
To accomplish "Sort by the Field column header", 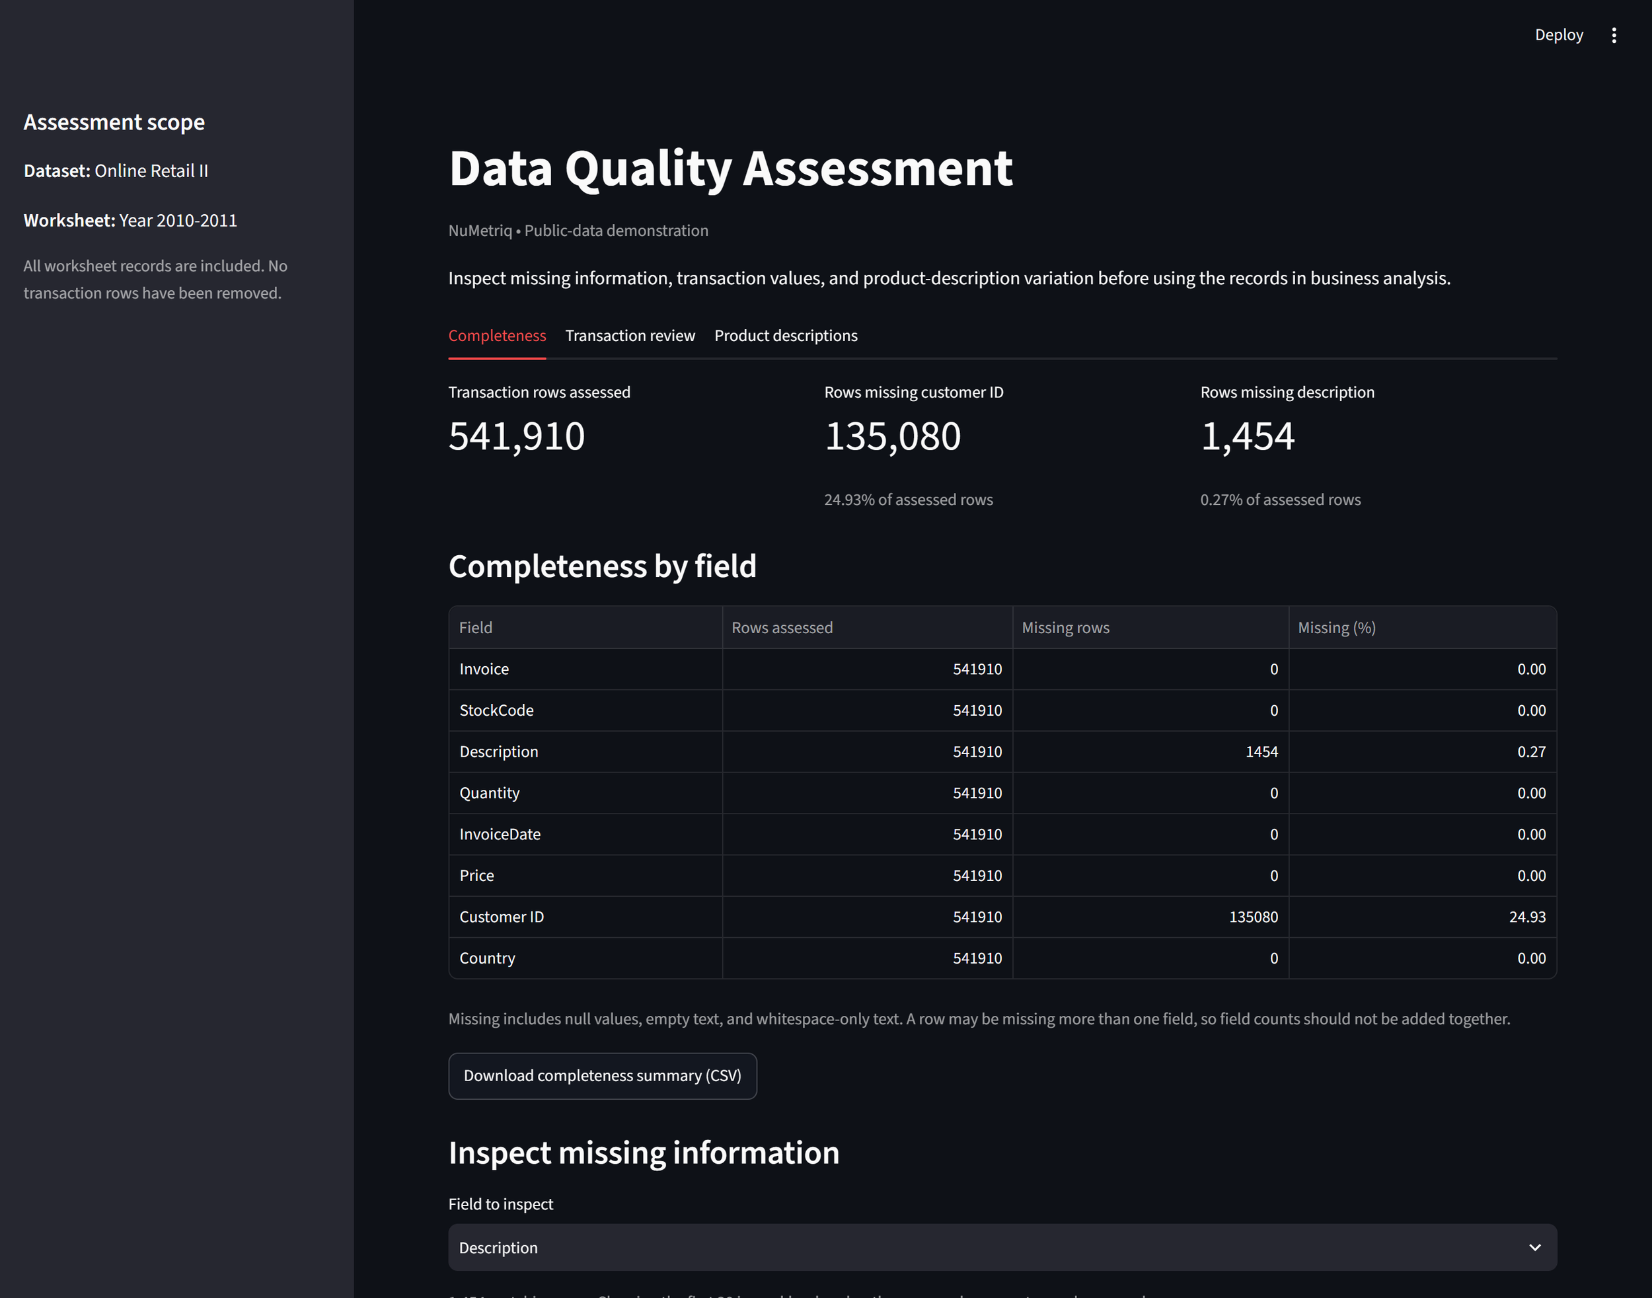I will tap(585, 627).
